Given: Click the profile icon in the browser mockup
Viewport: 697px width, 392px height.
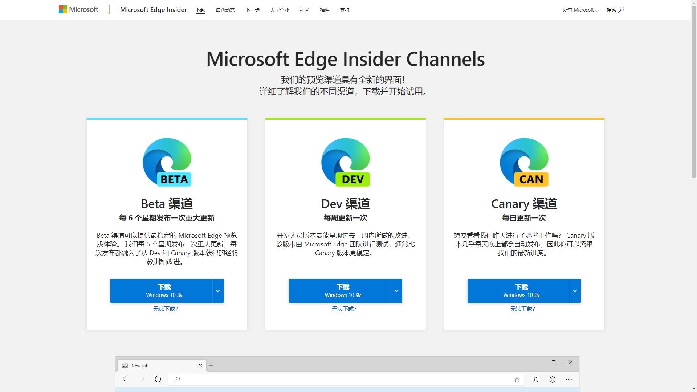Looking at the screenshot, I should (535, 379).
